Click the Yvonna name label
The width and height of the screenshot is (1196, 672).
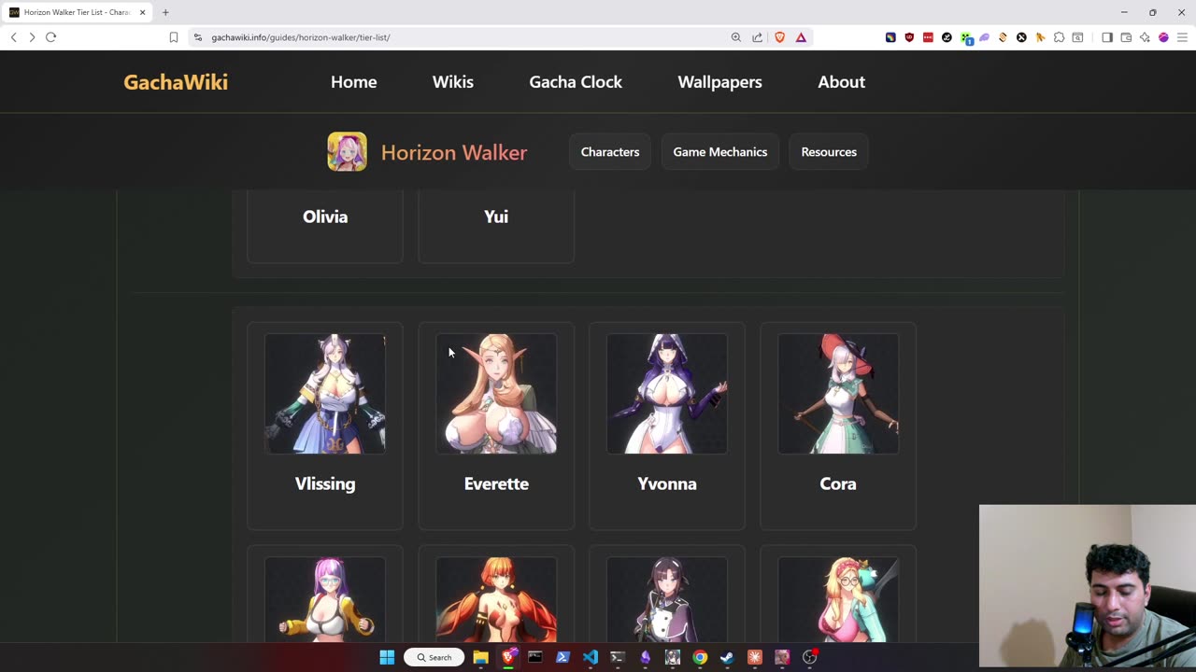coord(667,483)
